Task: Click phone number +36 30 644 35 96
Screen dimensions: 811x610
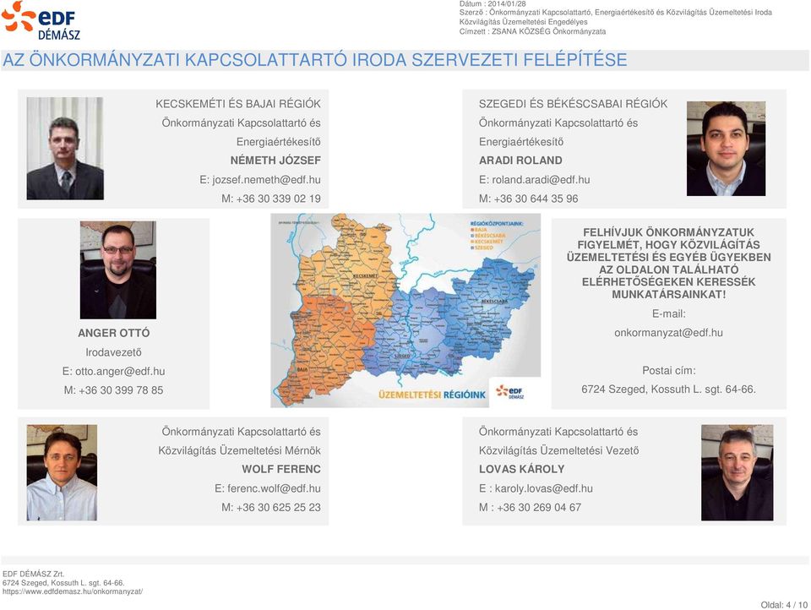Action: [x=536, y=199]
